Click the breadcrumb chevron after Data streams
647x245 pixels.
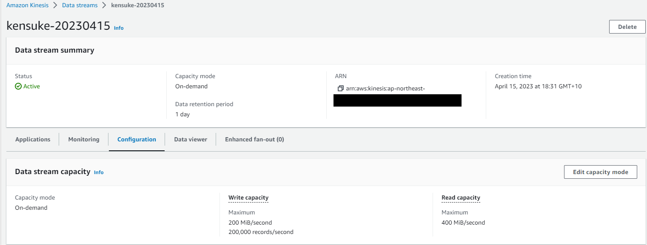[104, 6]
